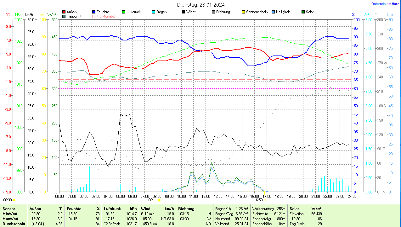The width and height of the screenshot is (401, 227).
Task: Click the yellow Sonnenschein legend square
Action: click(x=243, y=12)
